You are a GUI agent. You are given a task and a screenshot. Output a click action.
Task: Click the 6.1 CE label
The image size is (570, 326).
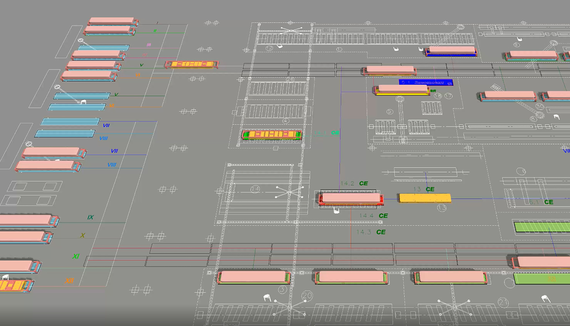click(541, 202)
